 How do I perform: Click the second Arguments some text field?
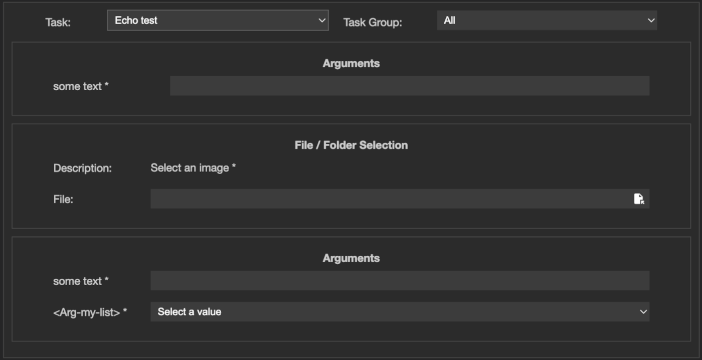click(x=400, y=281)
